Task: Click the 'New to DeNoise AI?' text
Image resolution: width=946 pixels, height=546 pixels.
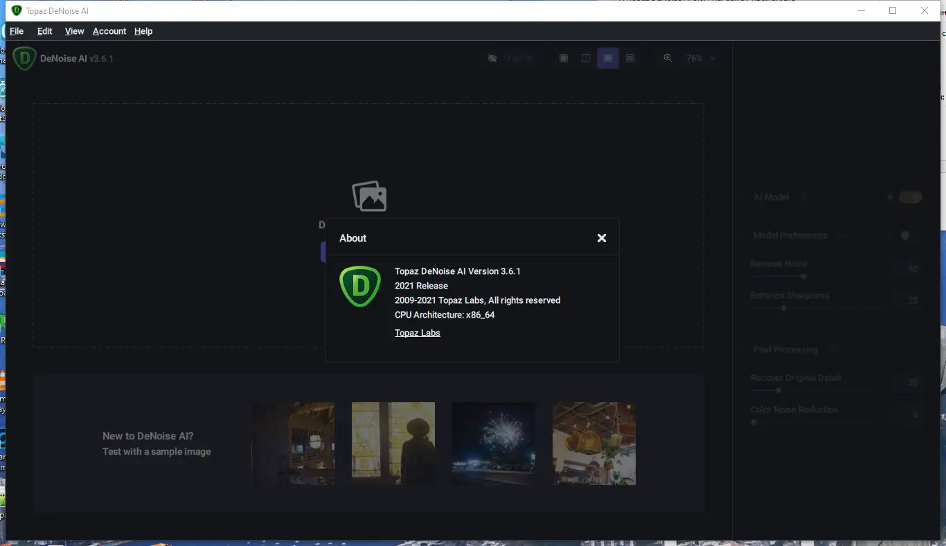Action: pyautogui.click(x=148, y=436)
